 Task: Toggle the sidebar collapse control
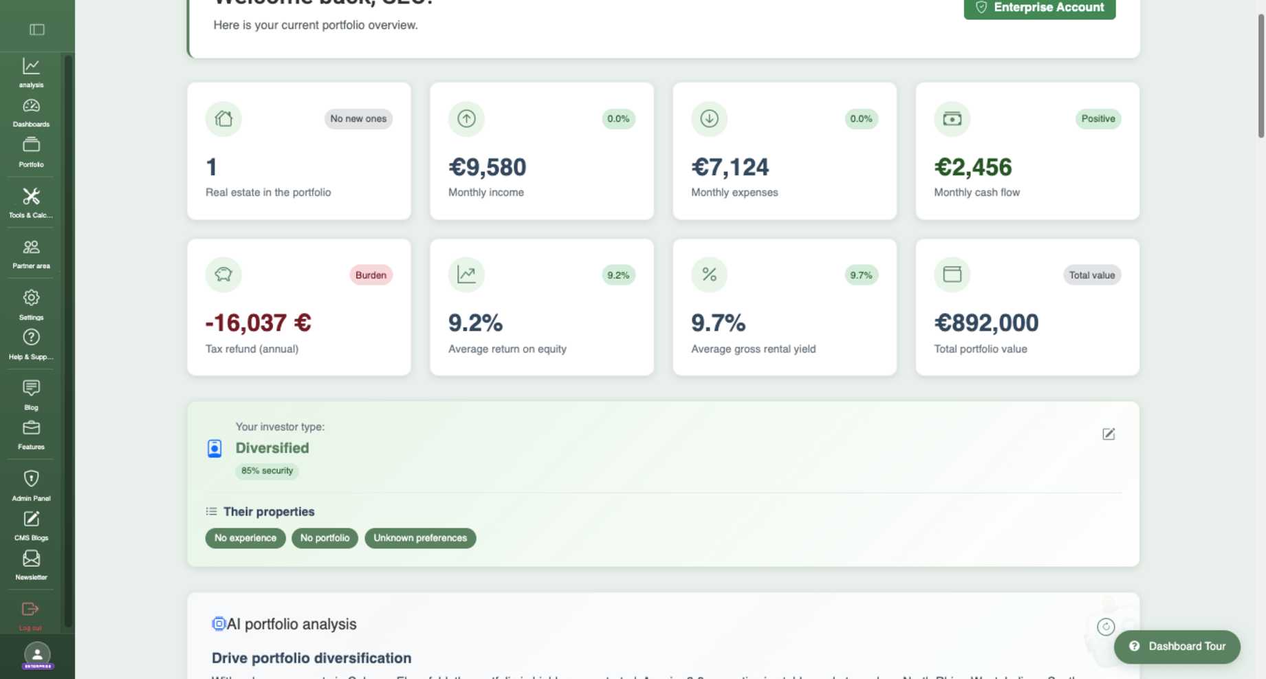[x=37, y=30]
